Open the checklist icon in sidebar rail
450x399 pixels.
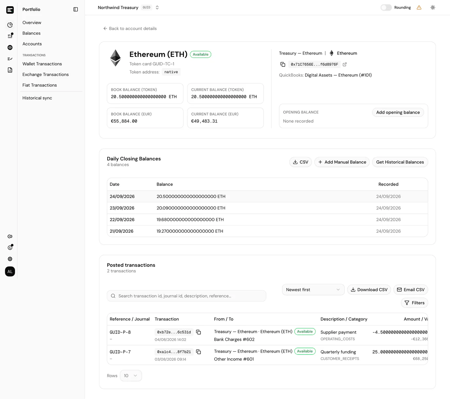[x=10, y=59]
